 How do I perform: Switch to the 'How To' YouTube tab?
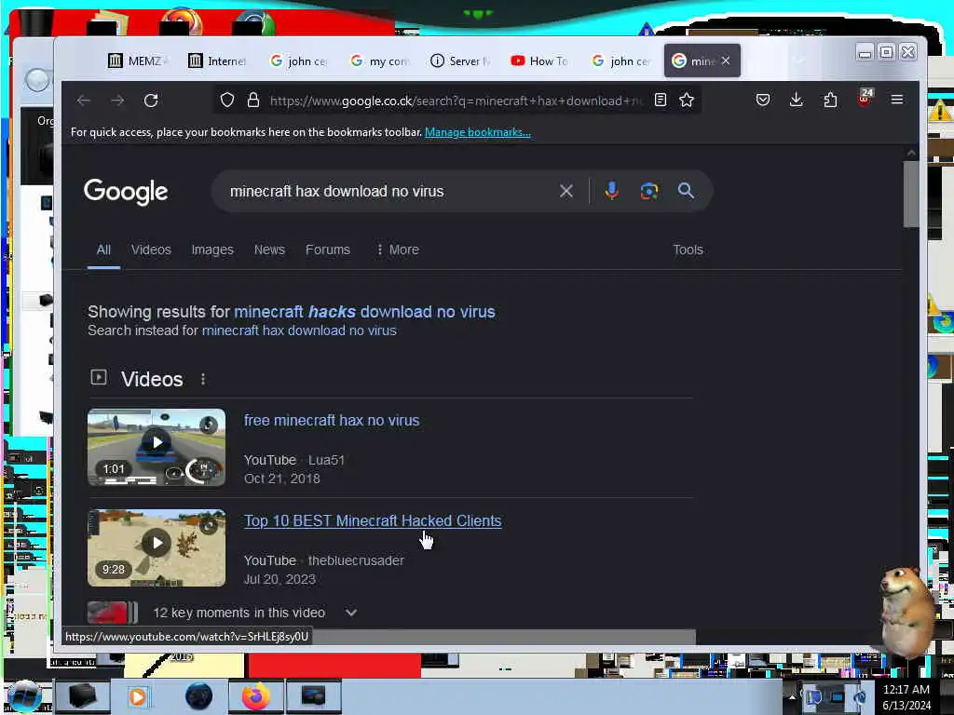click(x=539, y=61)
